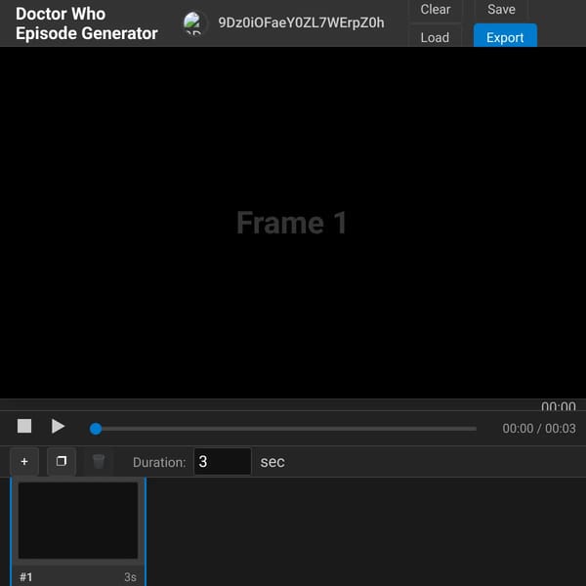Click the Stop playback square button
The height and width of the screenshot is (586, 586).
click(24, 426)
